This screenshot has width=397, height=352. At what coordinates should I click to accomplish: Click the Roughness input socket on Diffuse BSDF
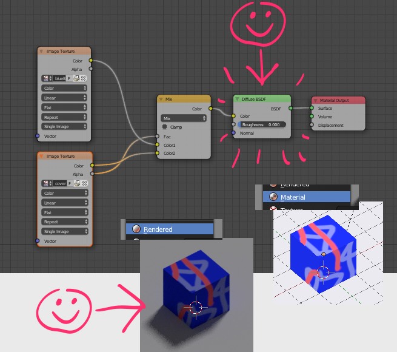click(233, 124)
